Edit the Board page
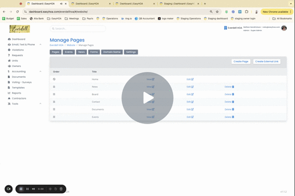Viewport: 295px width, 196px height. [190, 94]
